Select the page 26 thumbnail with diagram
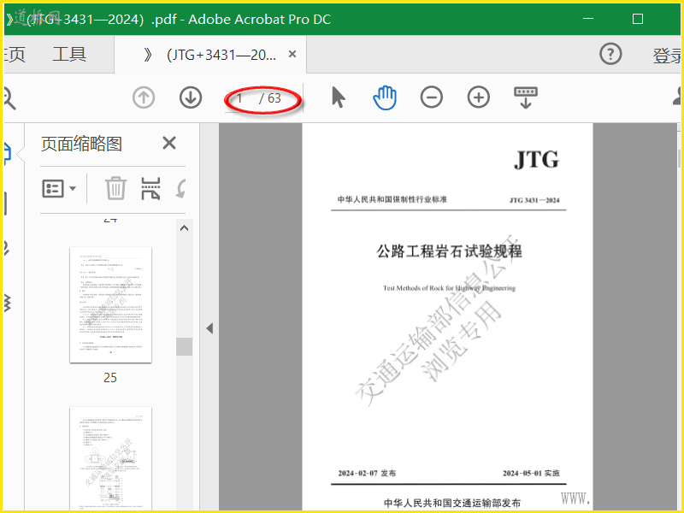The width and height of the screenshot is (684, 513). point(111,459)
